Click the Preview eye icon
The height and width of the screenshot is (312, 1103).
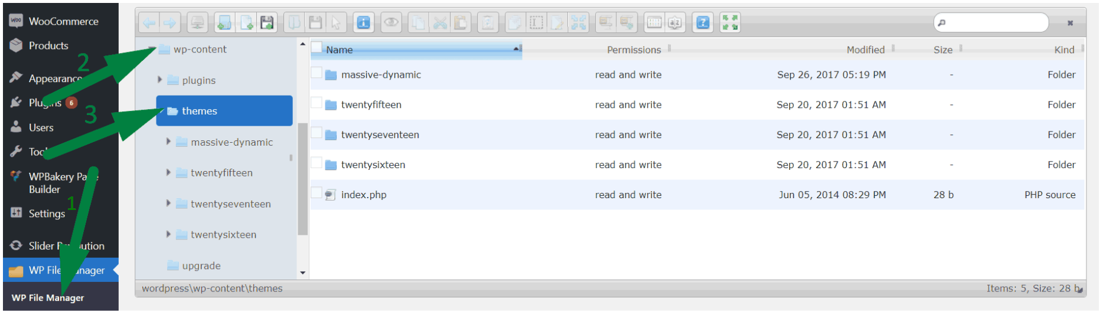coord(391,23)
